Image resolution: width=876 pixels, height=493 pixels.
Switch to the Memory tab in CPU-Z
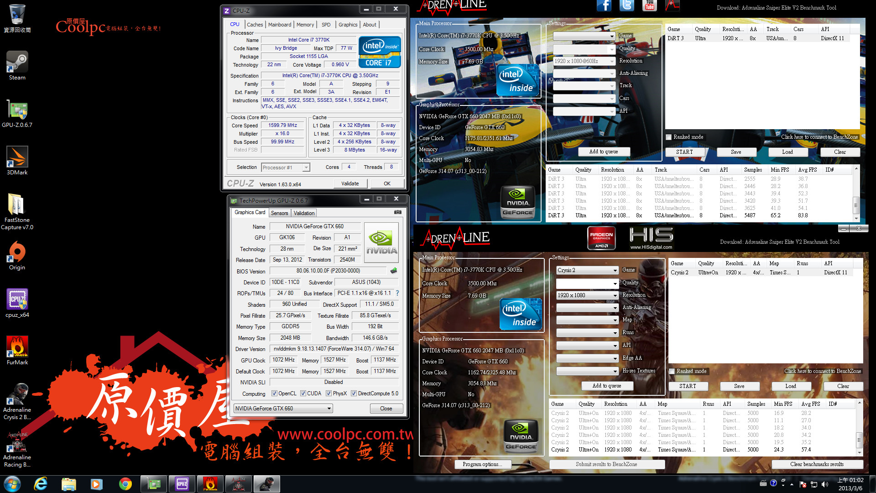(x=305, y=25)
